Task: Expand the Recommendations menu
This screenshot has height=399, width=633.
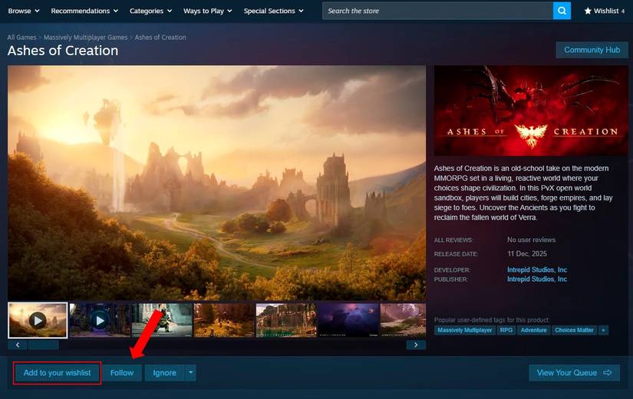Action: 84,11
